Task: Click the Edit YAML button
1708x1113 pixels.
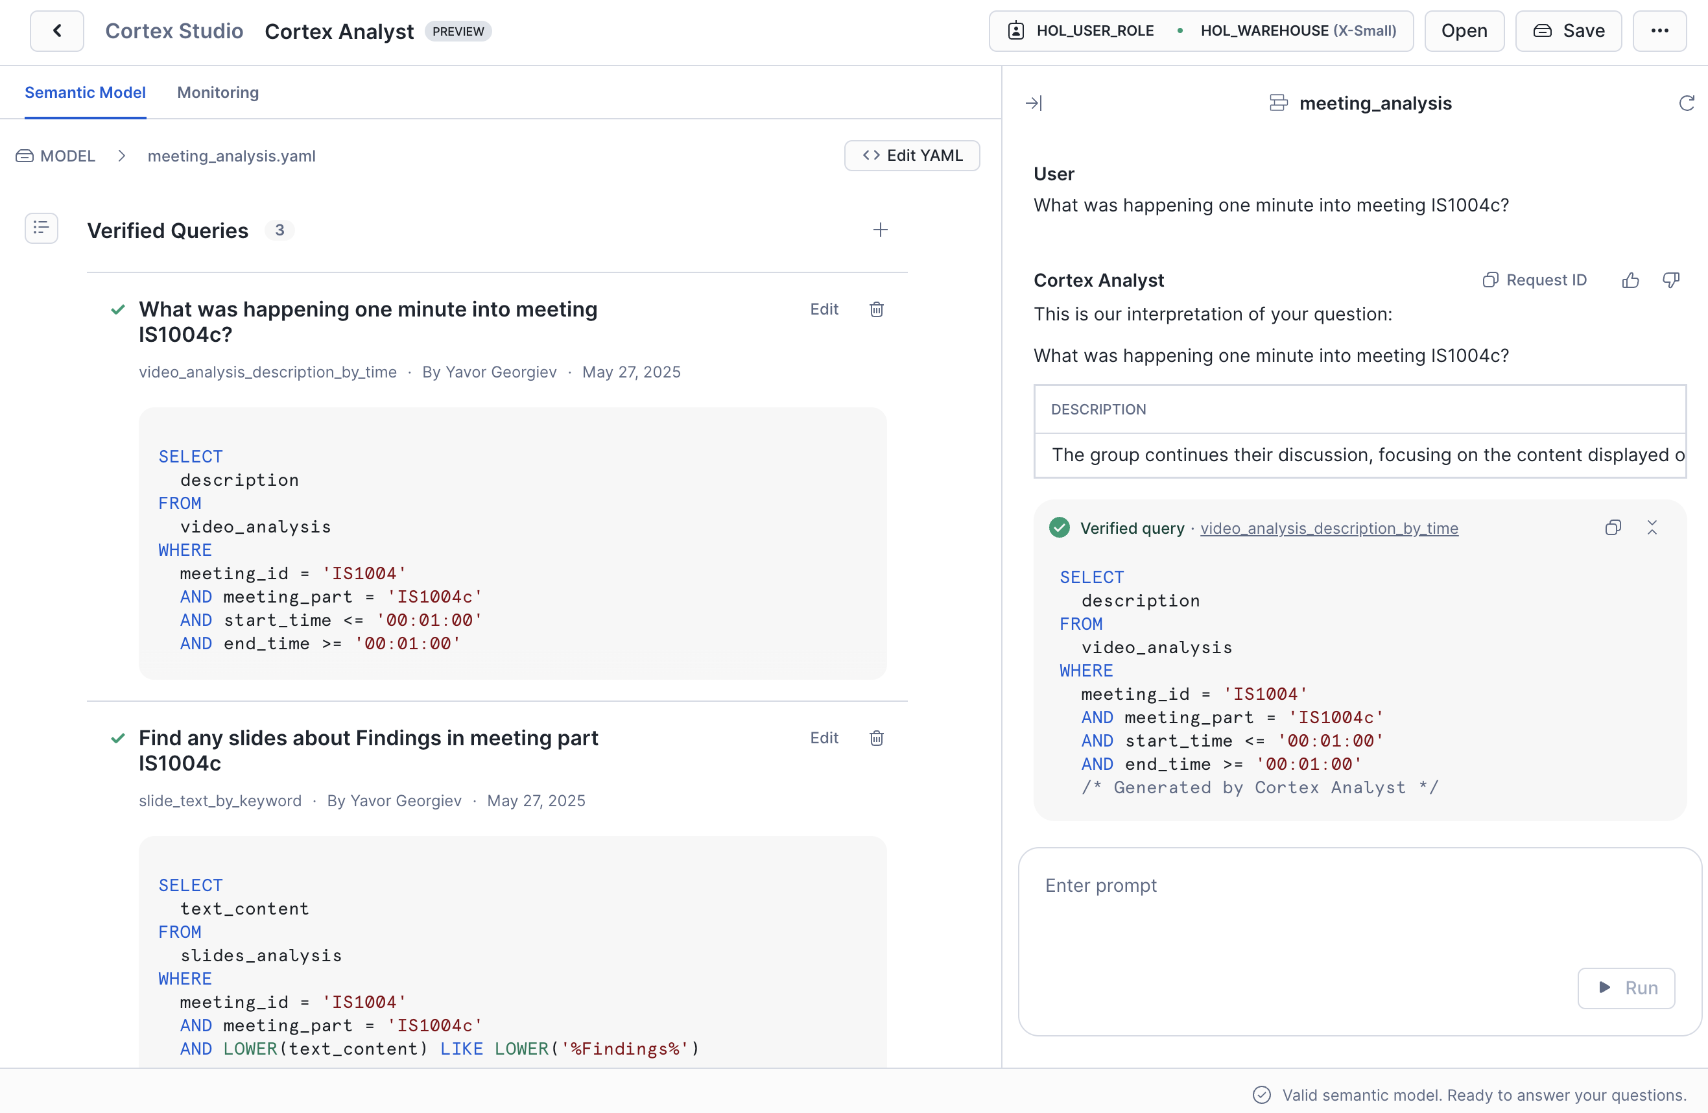Action: click(x=912, y=155)
